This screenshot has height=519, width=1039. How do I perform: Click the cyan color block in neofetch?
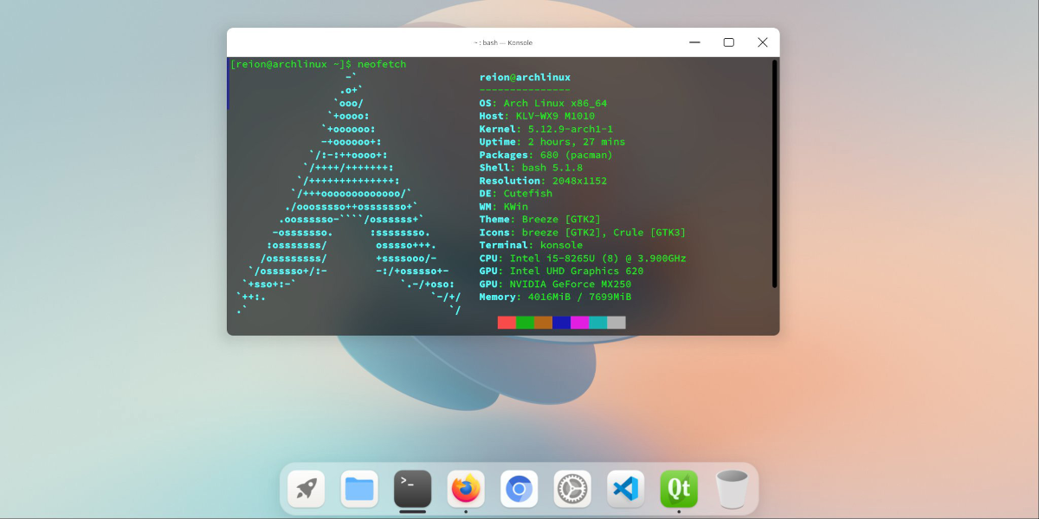[x=597, y=323]
